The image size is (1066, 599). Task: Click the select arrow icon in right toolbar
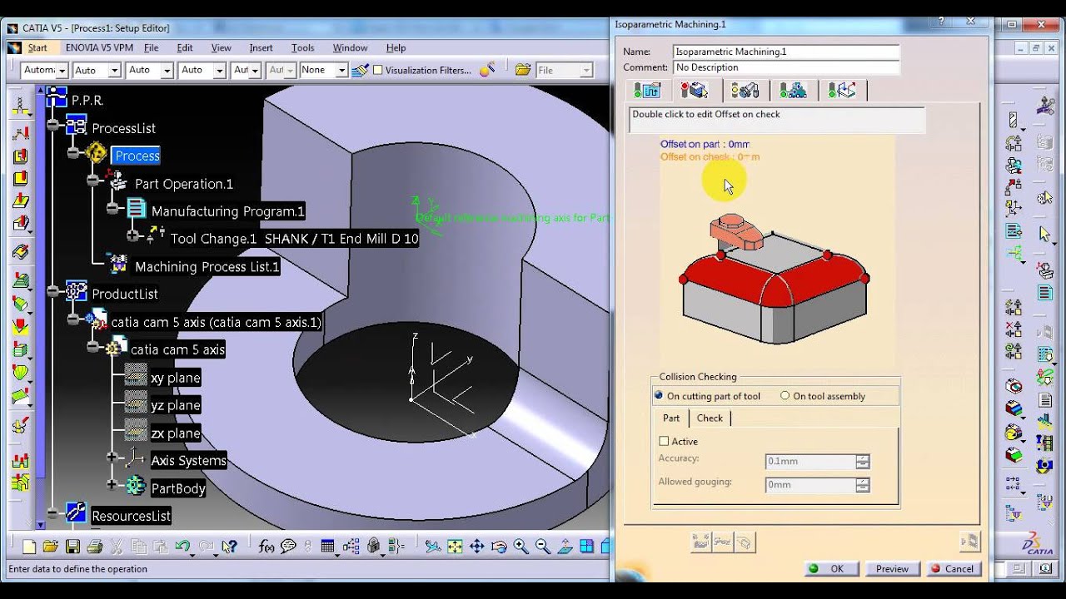(x=1045, y=235)
